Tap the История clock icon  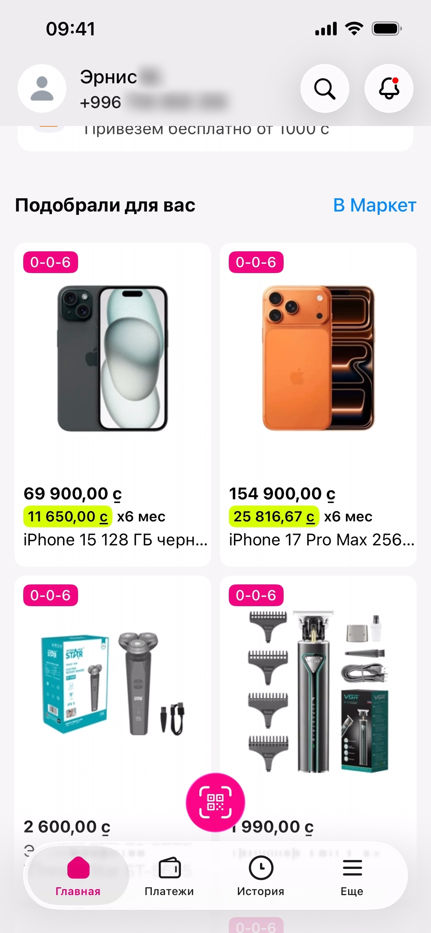click(x=261, y=868)
